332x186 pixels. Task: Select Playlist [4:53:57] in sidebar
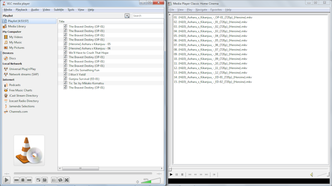29,21
